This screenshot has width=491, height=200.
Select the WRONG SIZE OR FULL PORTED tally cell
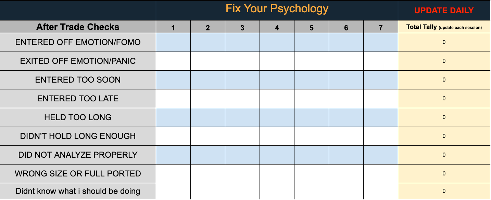[x=444, y=174]
